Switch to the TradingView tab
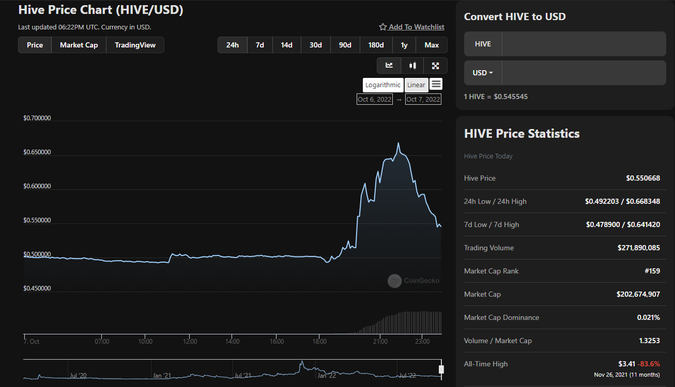This screenshot has height=387, width=675. 135,45
